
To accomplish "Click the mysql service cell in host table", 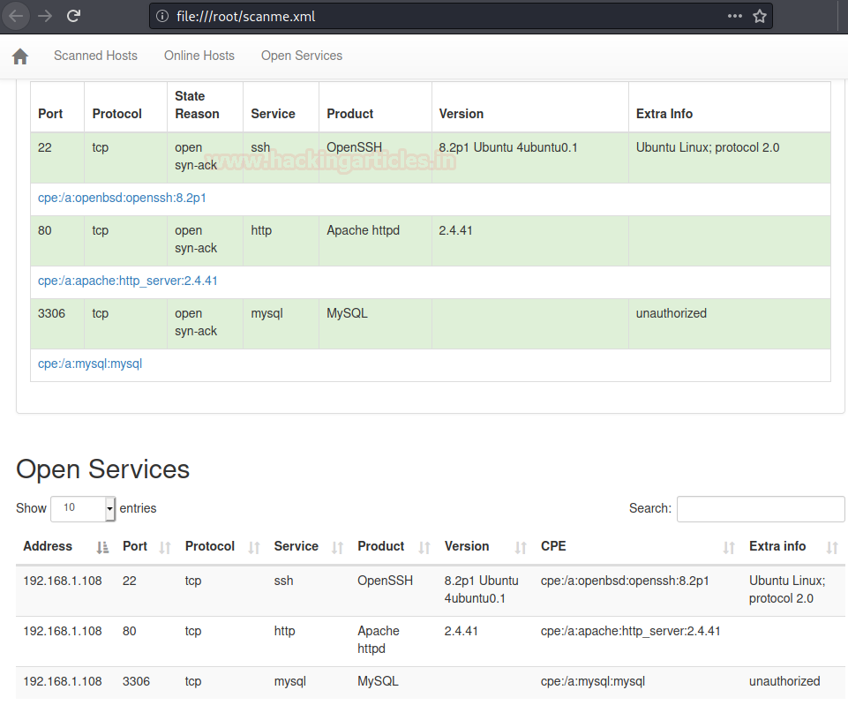I will (281, 323).
